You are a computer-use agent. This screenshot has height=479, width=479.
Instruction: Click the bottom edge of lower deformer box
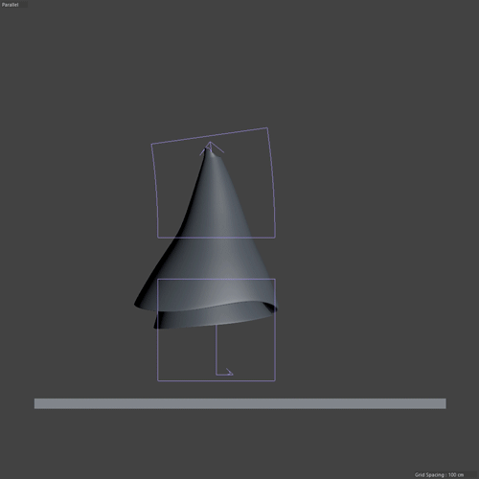pyautogui.click(x=217, y=380)
